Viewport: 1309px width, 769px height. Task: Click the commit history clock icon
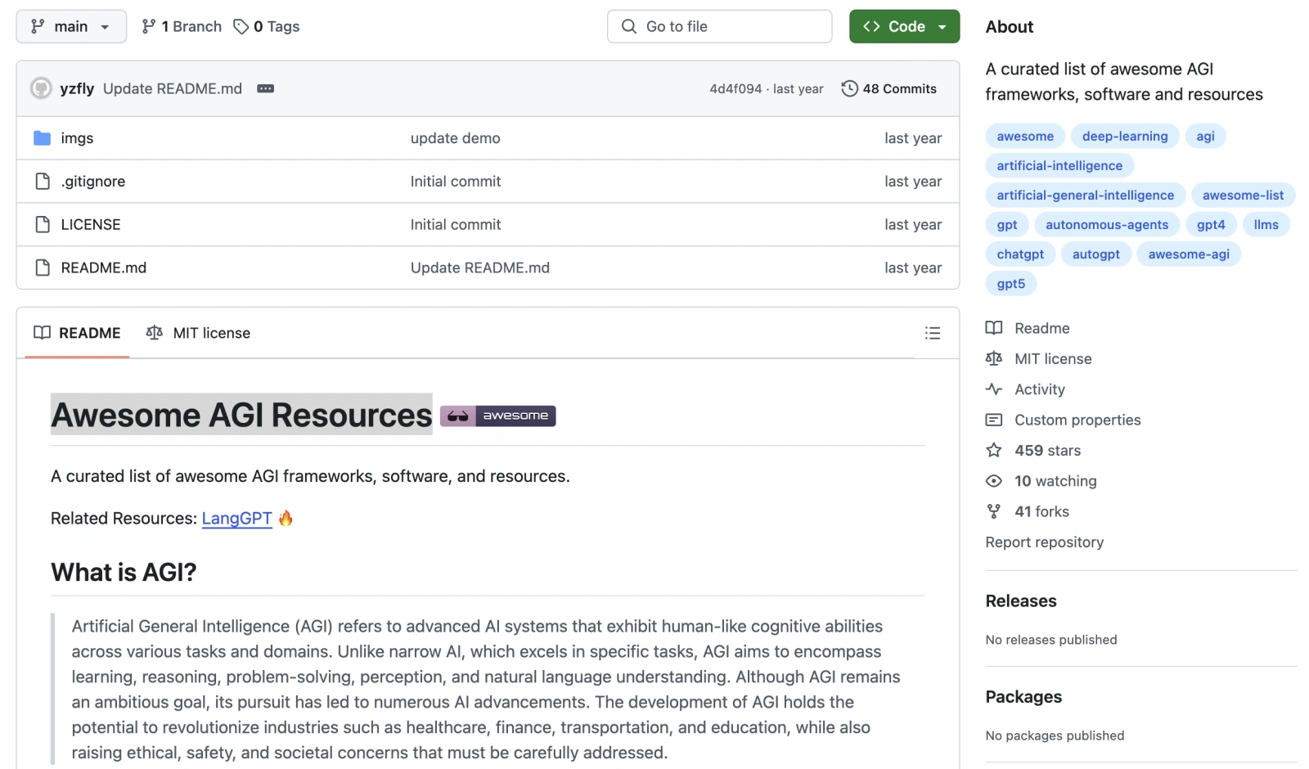(849, 88)
